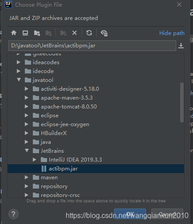The width and height of the screenshot is (193, 224).
Task: Select the ideacodes folder row
Action: click(96, 62)
